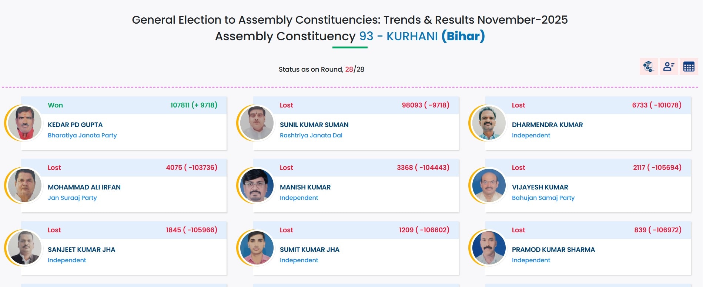703x287 pixels.
Task: Open the round-wise clipboard list icon
Action: (649, 66)
